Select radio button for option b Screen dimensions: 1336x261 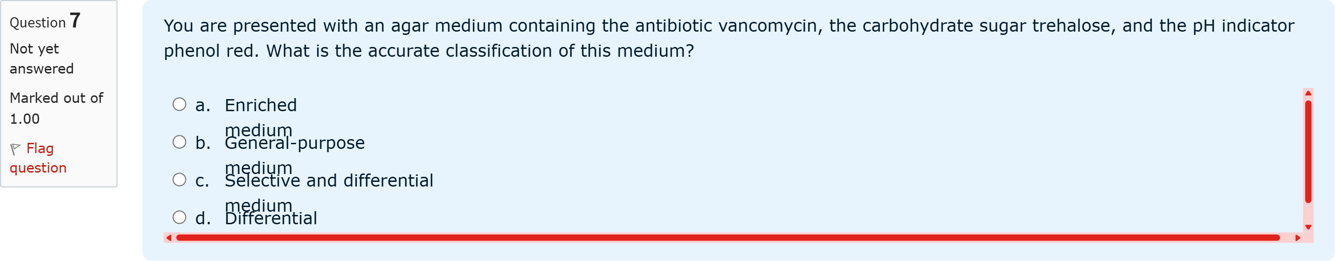click(x=180, y=142)
